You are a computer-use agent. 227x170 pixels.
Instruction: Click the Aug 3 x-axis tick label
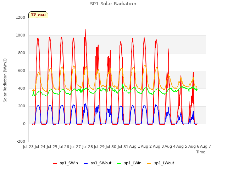tap(158, 147)
